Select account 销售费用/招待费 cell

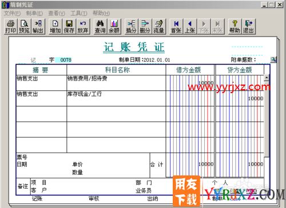(116, 83)
